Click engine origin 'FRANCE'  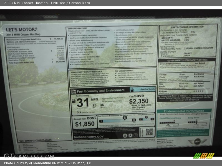click(188, 53)
